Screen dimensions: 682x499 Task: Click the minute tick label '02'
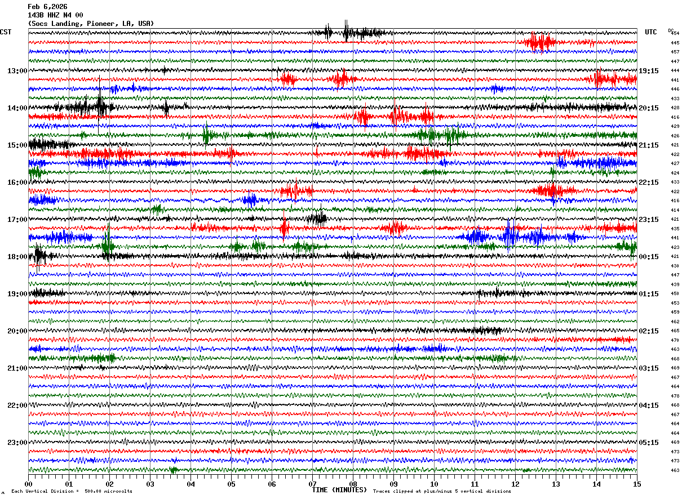[109, 484]
